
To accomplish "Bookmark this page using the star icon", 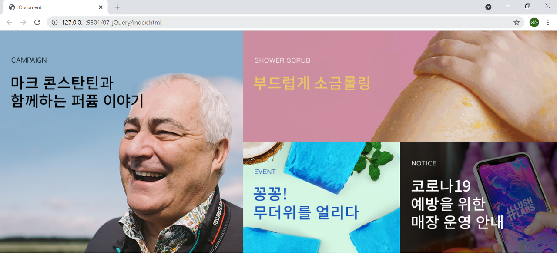I will [517, 22].
